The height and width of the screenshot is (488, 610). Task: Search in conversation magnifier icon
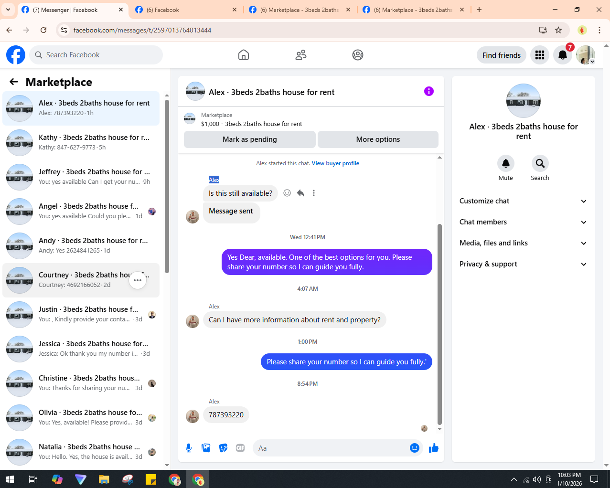[540, 163]
